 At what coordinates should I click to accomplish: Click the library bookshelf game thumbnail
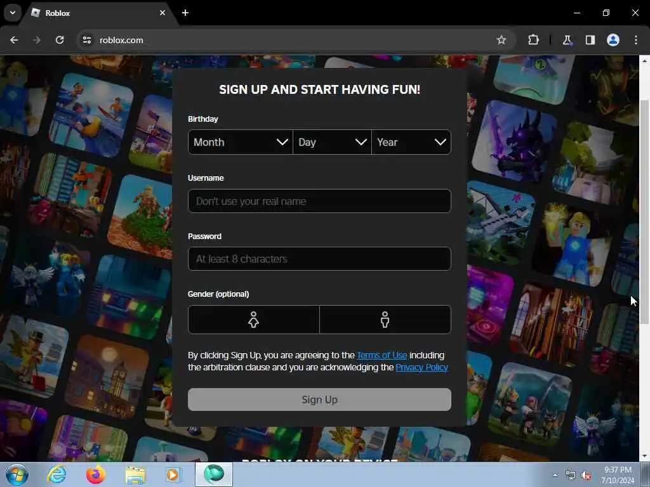click(552, 324)
